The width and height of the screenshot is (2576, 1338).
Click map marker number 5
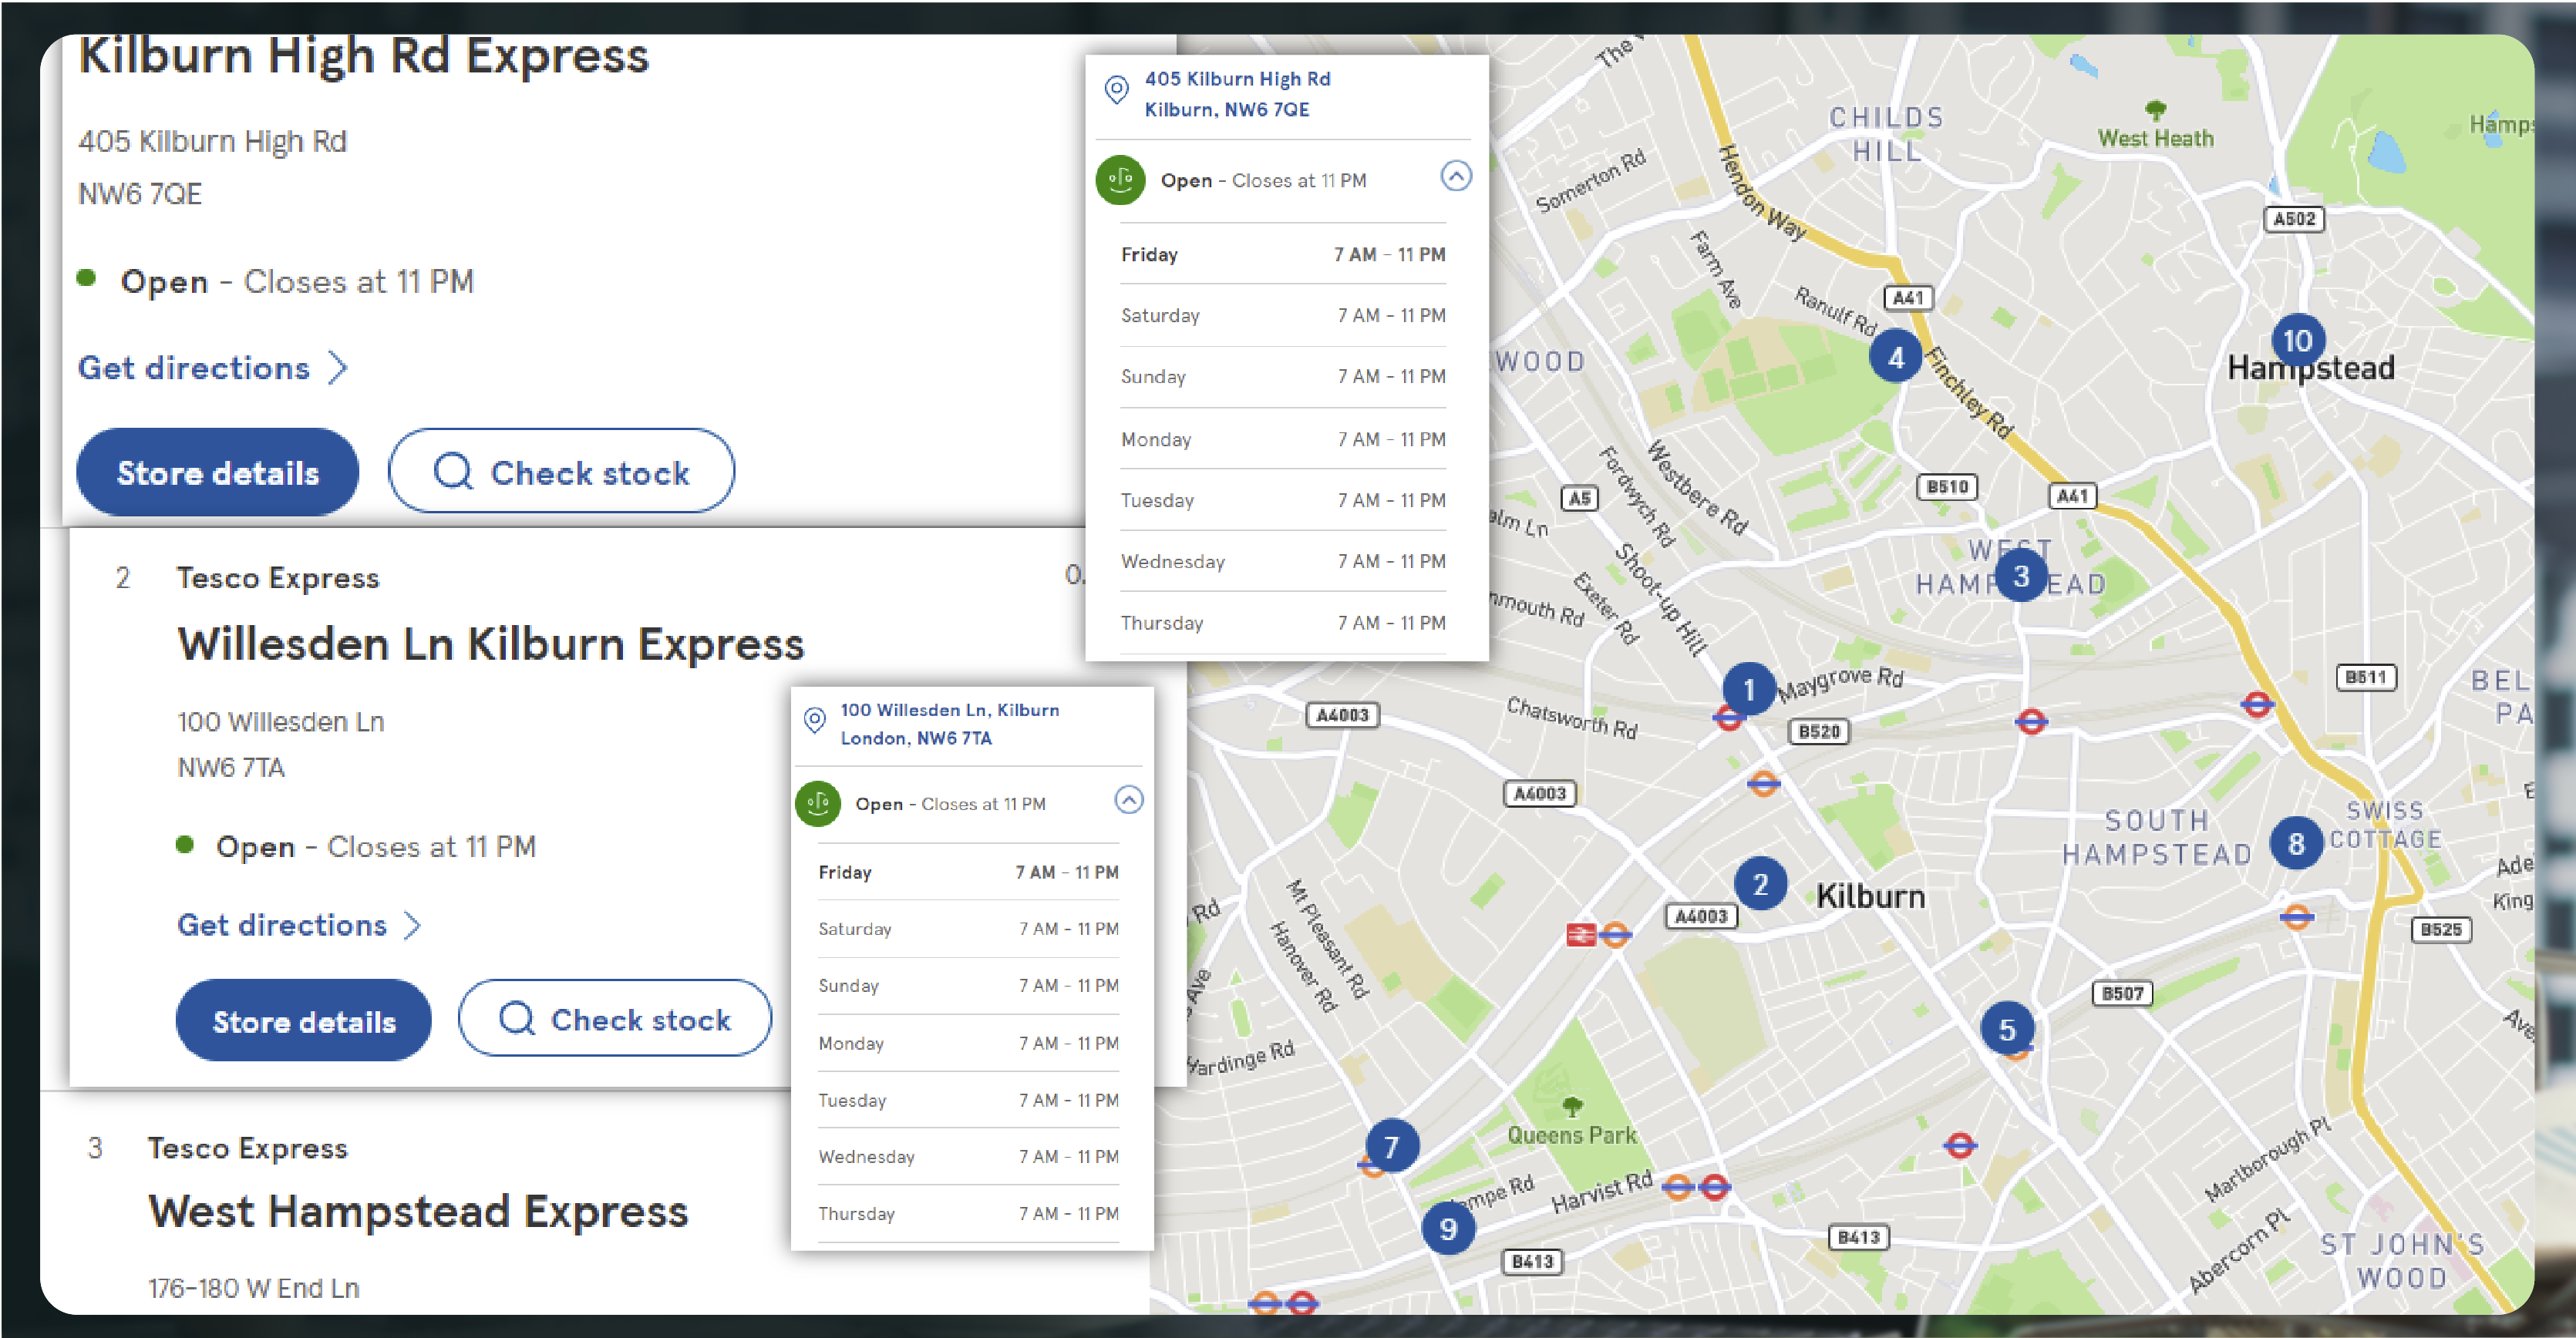point(2006,1028)
